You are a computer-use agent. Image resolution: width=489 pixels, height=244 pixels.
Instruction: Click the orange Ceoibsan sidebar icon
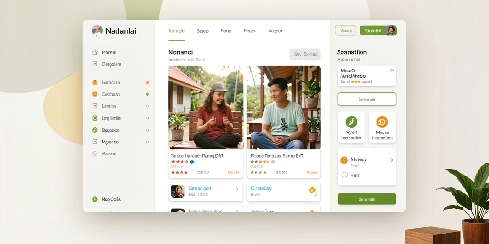(x=95, y=94)
